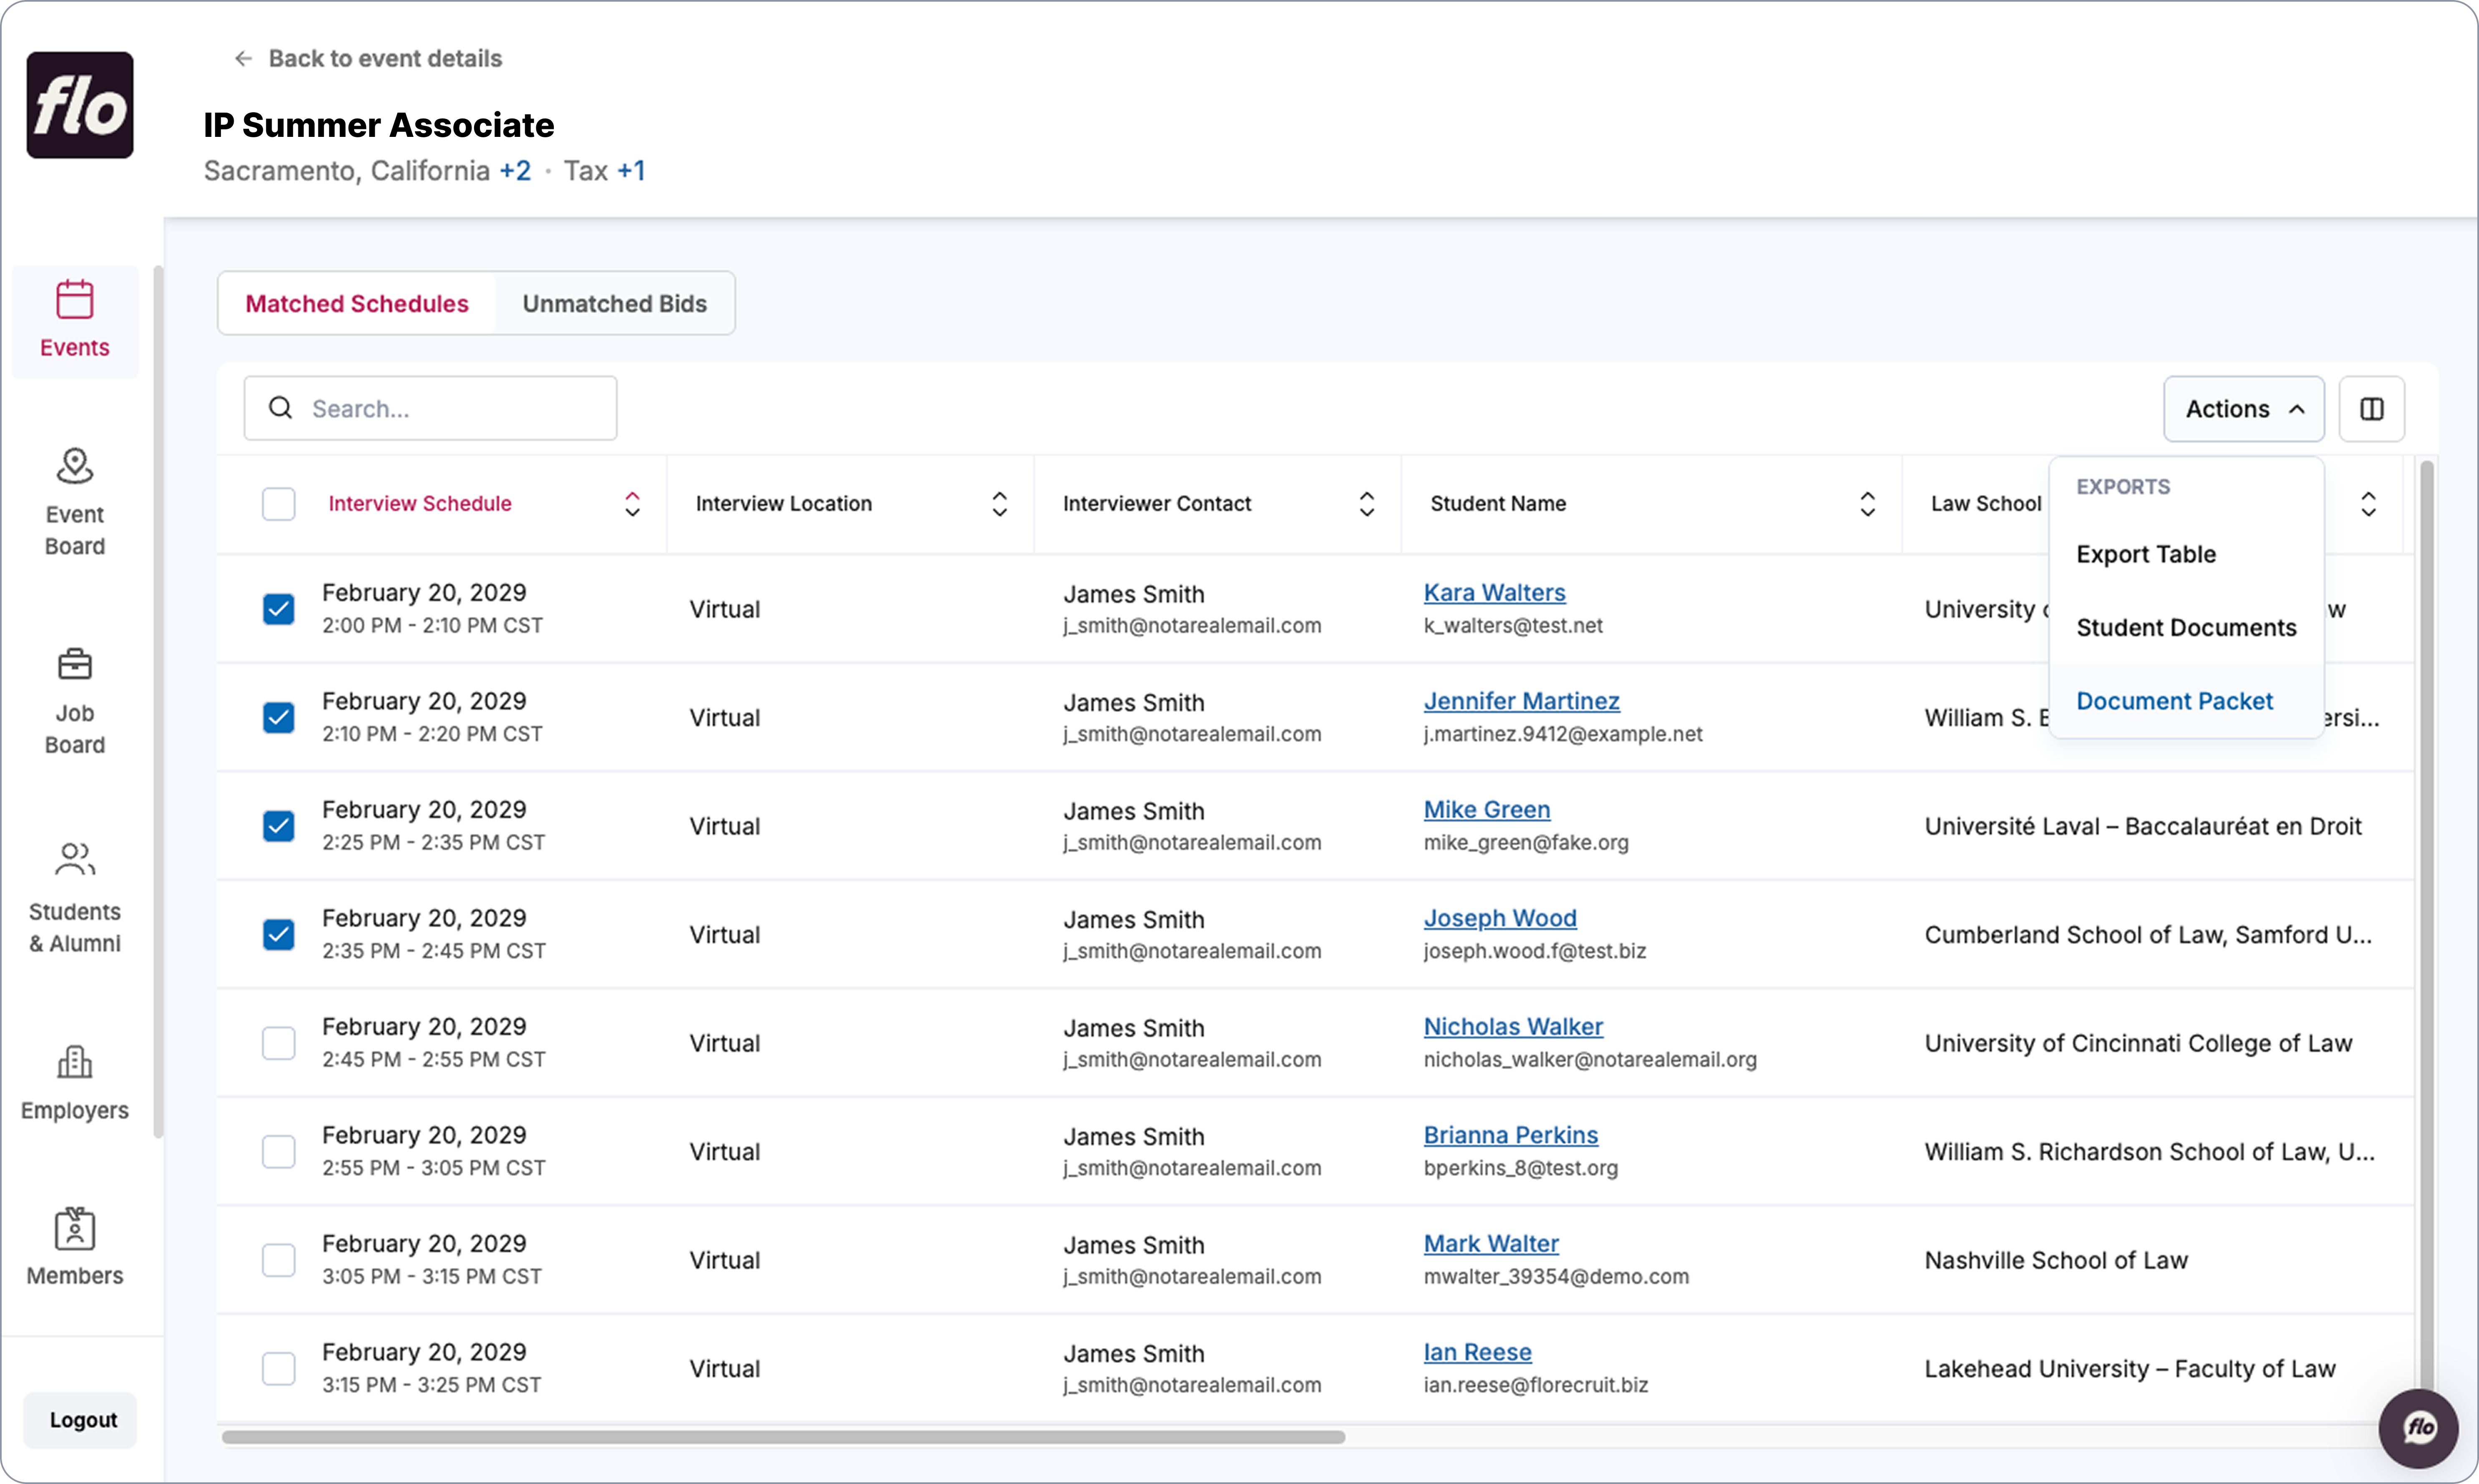The height and width of the screenshot is (1484, 2479).
Task: Switch to the Matched Schedules tab
Action: tap(357, 304)
